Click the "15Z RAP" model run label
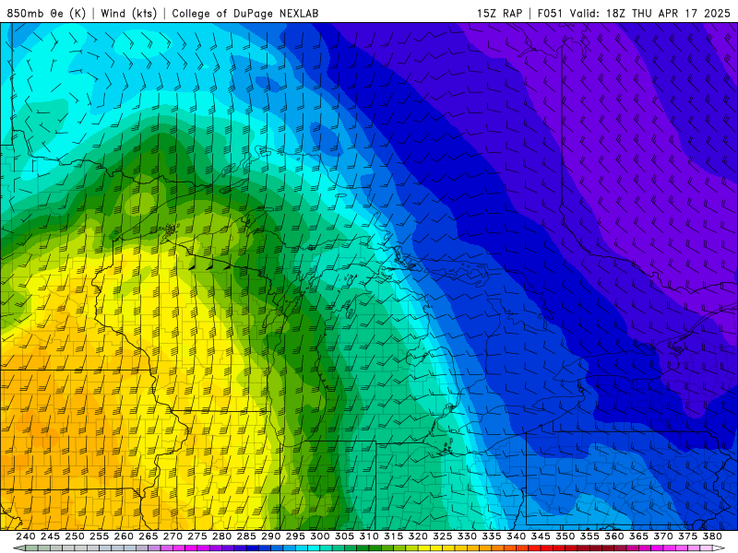 pos(499,13)
